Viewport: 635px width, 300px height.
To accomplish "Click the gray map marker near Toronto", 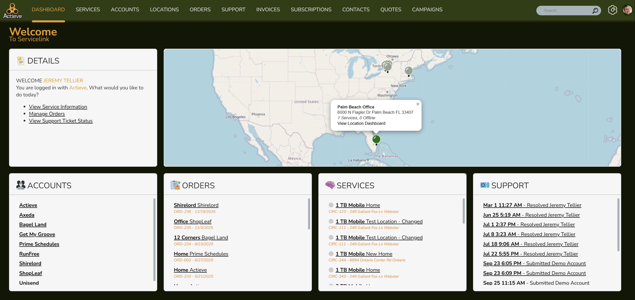I will [x=387, y=67].
